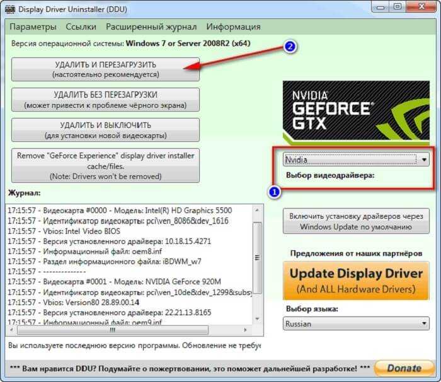Image resolution: width=441 pixels, height=382 pixels.
Task: Close the DDU window
Action: coord(421,7)
